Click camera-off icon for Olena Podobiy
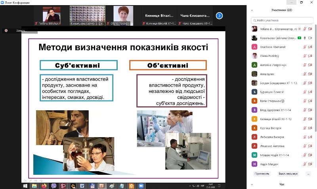Viewport: 317px width, 189px height. pos(310,56)
